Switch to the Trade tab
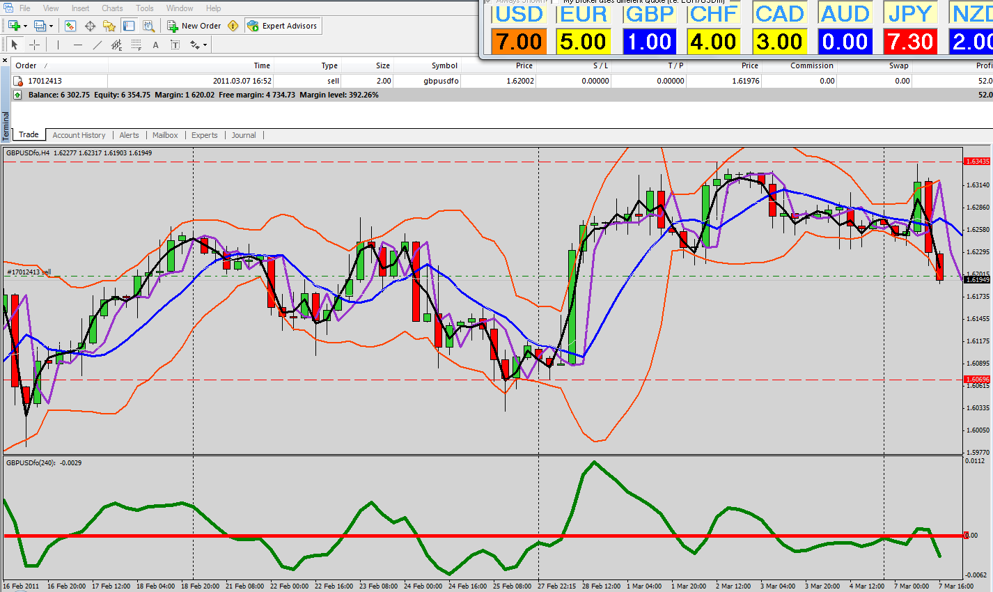The height and width of the screenshot is (592, 993). [29, 134]
